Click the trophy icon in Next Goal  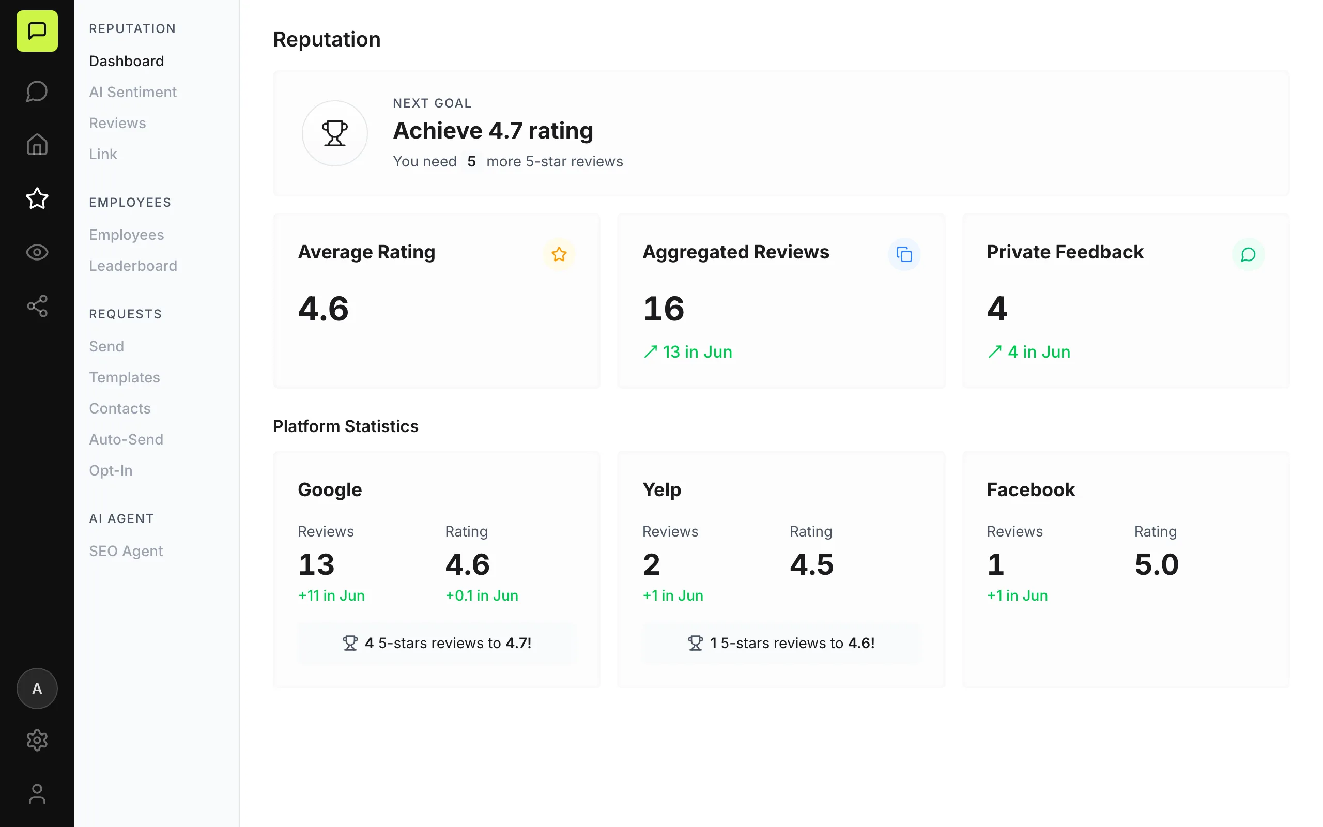tap(334, 133)
